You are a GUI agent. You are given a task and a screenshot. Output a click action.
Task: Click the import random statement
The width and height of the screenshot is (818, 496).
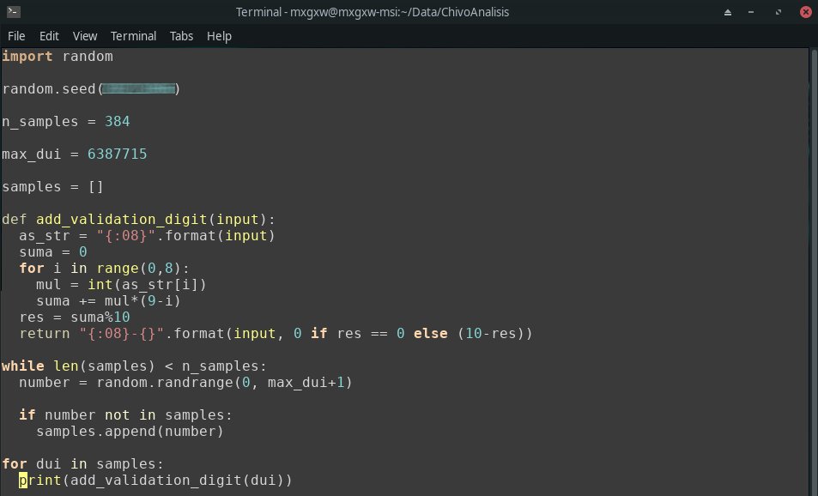[x=56, y=56]
